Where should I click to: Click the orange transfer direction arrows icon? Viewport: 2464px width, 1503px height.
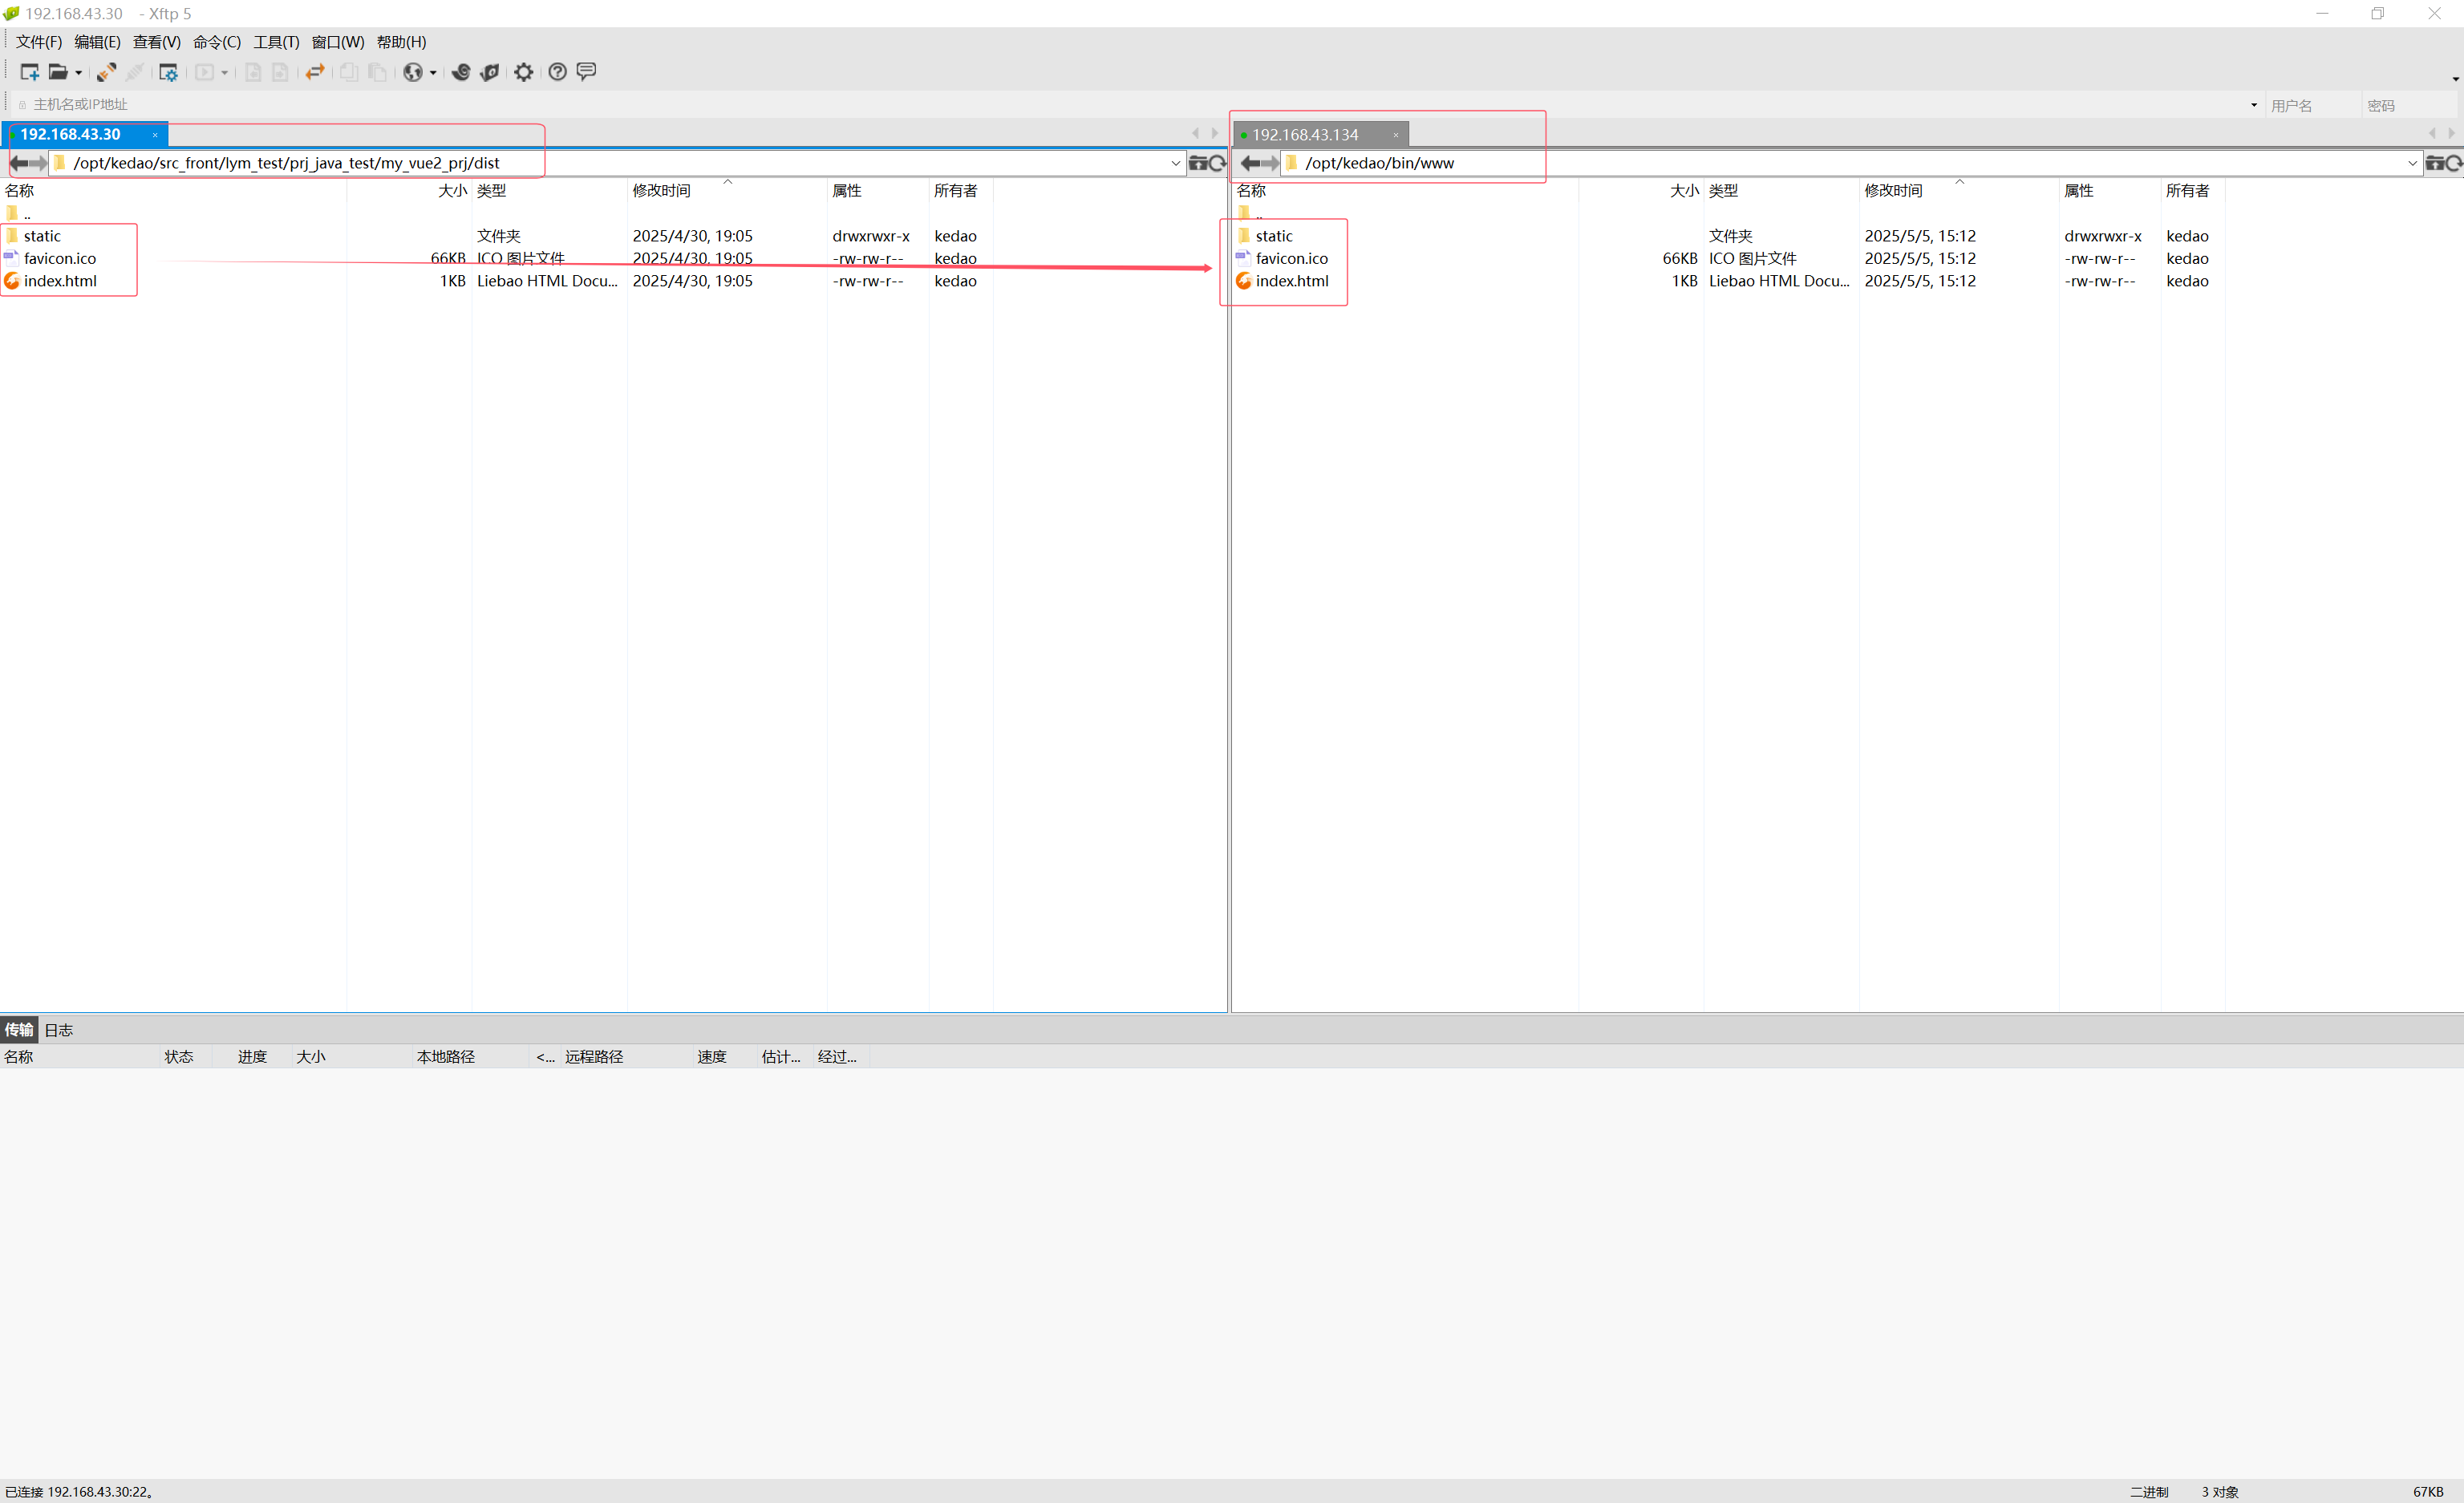click(x=315, y=72)
